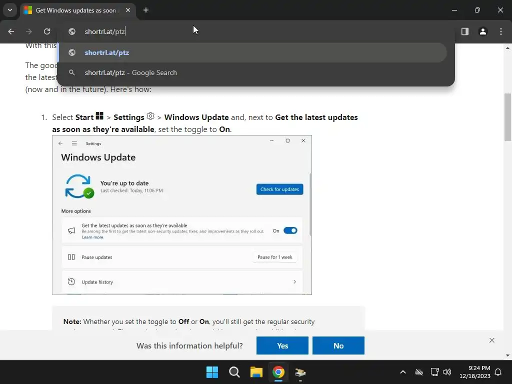The height and width of the screenshot is (384, 512).
Task: Click the scroll up arrow on the page
Action: (507, 47)
